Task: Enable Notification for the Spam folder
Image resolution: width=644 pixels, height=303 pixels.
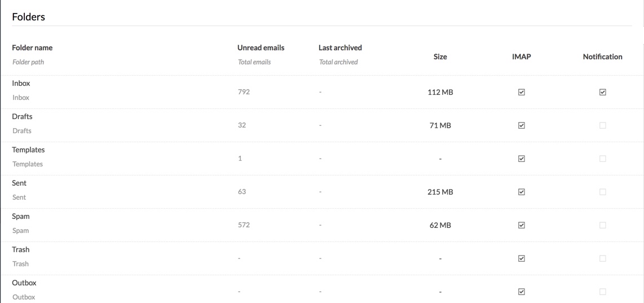Action: click(x=603, y=225)
